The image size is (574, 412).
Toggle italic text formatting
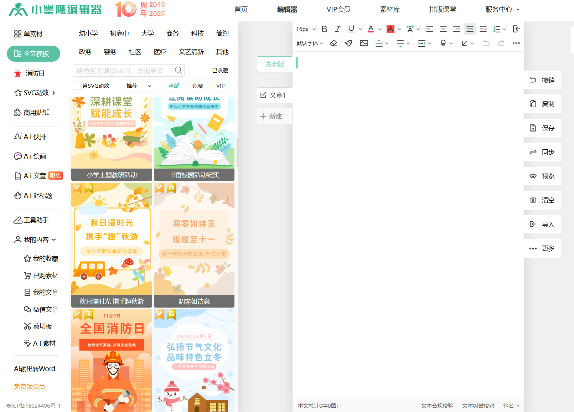pos(337,29)
